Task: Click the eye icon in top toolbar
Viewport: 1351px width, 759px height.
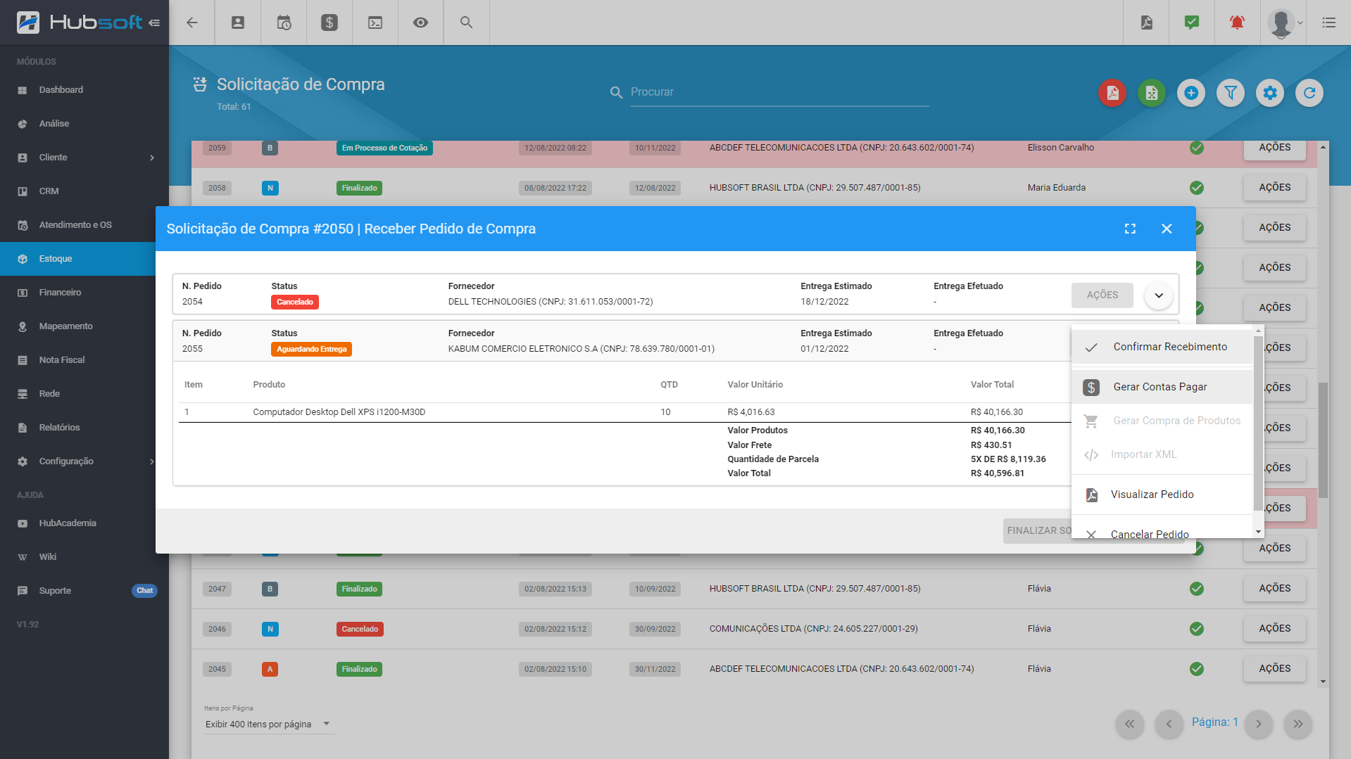Action: 420,23
